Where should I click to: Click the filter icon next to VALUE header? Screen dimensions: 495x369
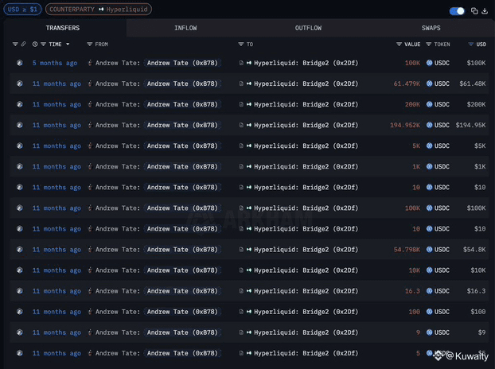click(x=399, y=45)
